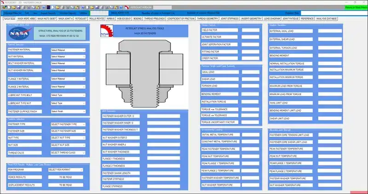This screenshot has height=194, width=368.
Task: Click the Problem Title input box
Action: click(x=334, y=13)
